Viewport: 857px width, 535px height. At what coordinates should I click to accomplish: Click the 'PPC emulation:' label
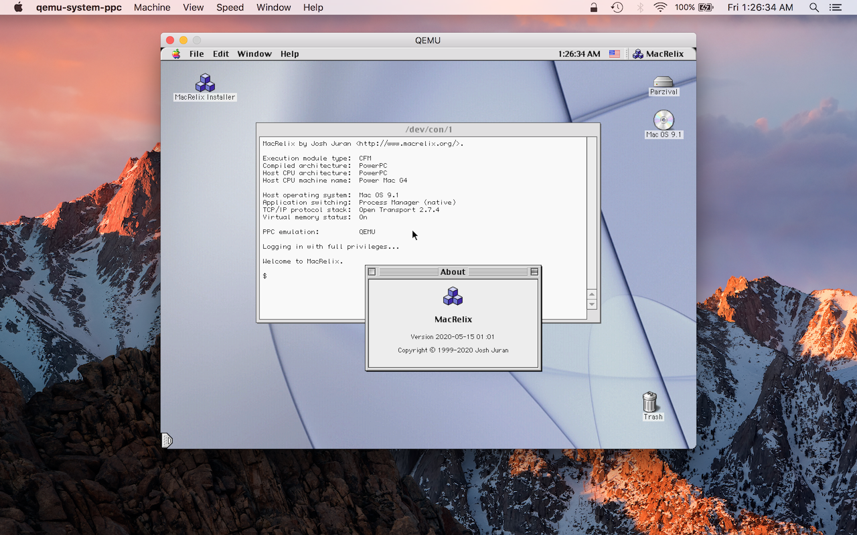(x=291, y=231)
